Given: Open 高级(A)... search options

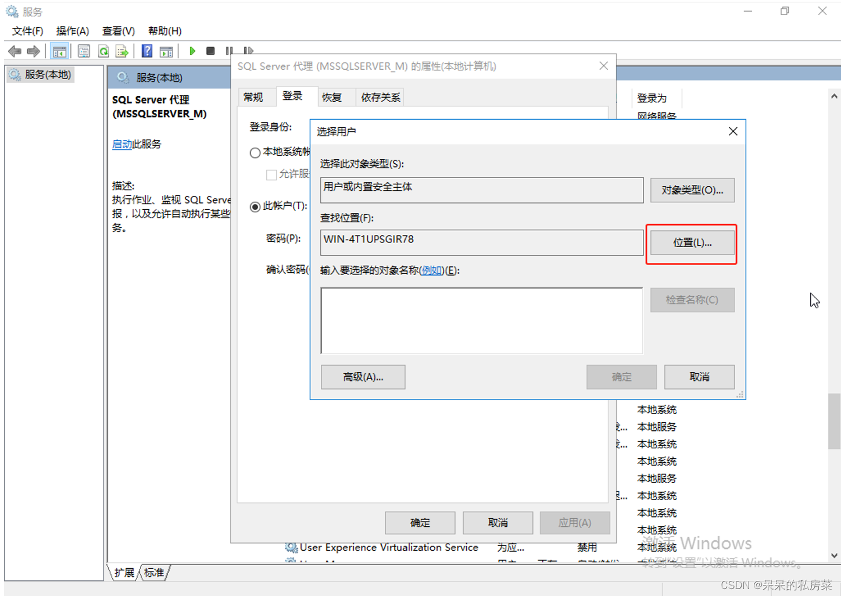Looking at the screenshot, I should coord(363,377).
